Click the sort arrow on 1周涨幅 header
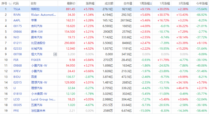Screen dimensions: 209x114 (x=151, y=4)
